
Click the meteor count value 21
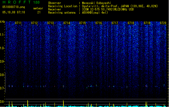pyautogui.click(x=39, y=12)
